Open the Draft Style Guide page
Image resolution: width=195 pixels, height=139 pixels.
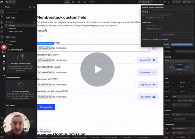click(15, 32)
